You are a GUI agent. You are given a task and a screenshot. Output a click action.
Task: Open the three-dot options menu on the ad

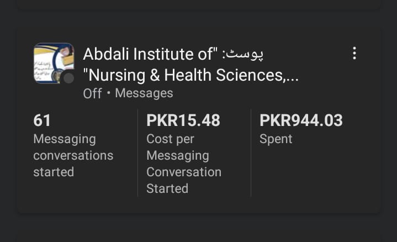click(354, 54)
